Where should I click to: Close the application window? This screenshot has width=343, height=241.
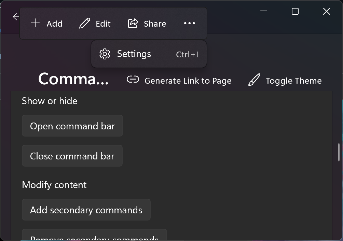[x=327, y=11]
